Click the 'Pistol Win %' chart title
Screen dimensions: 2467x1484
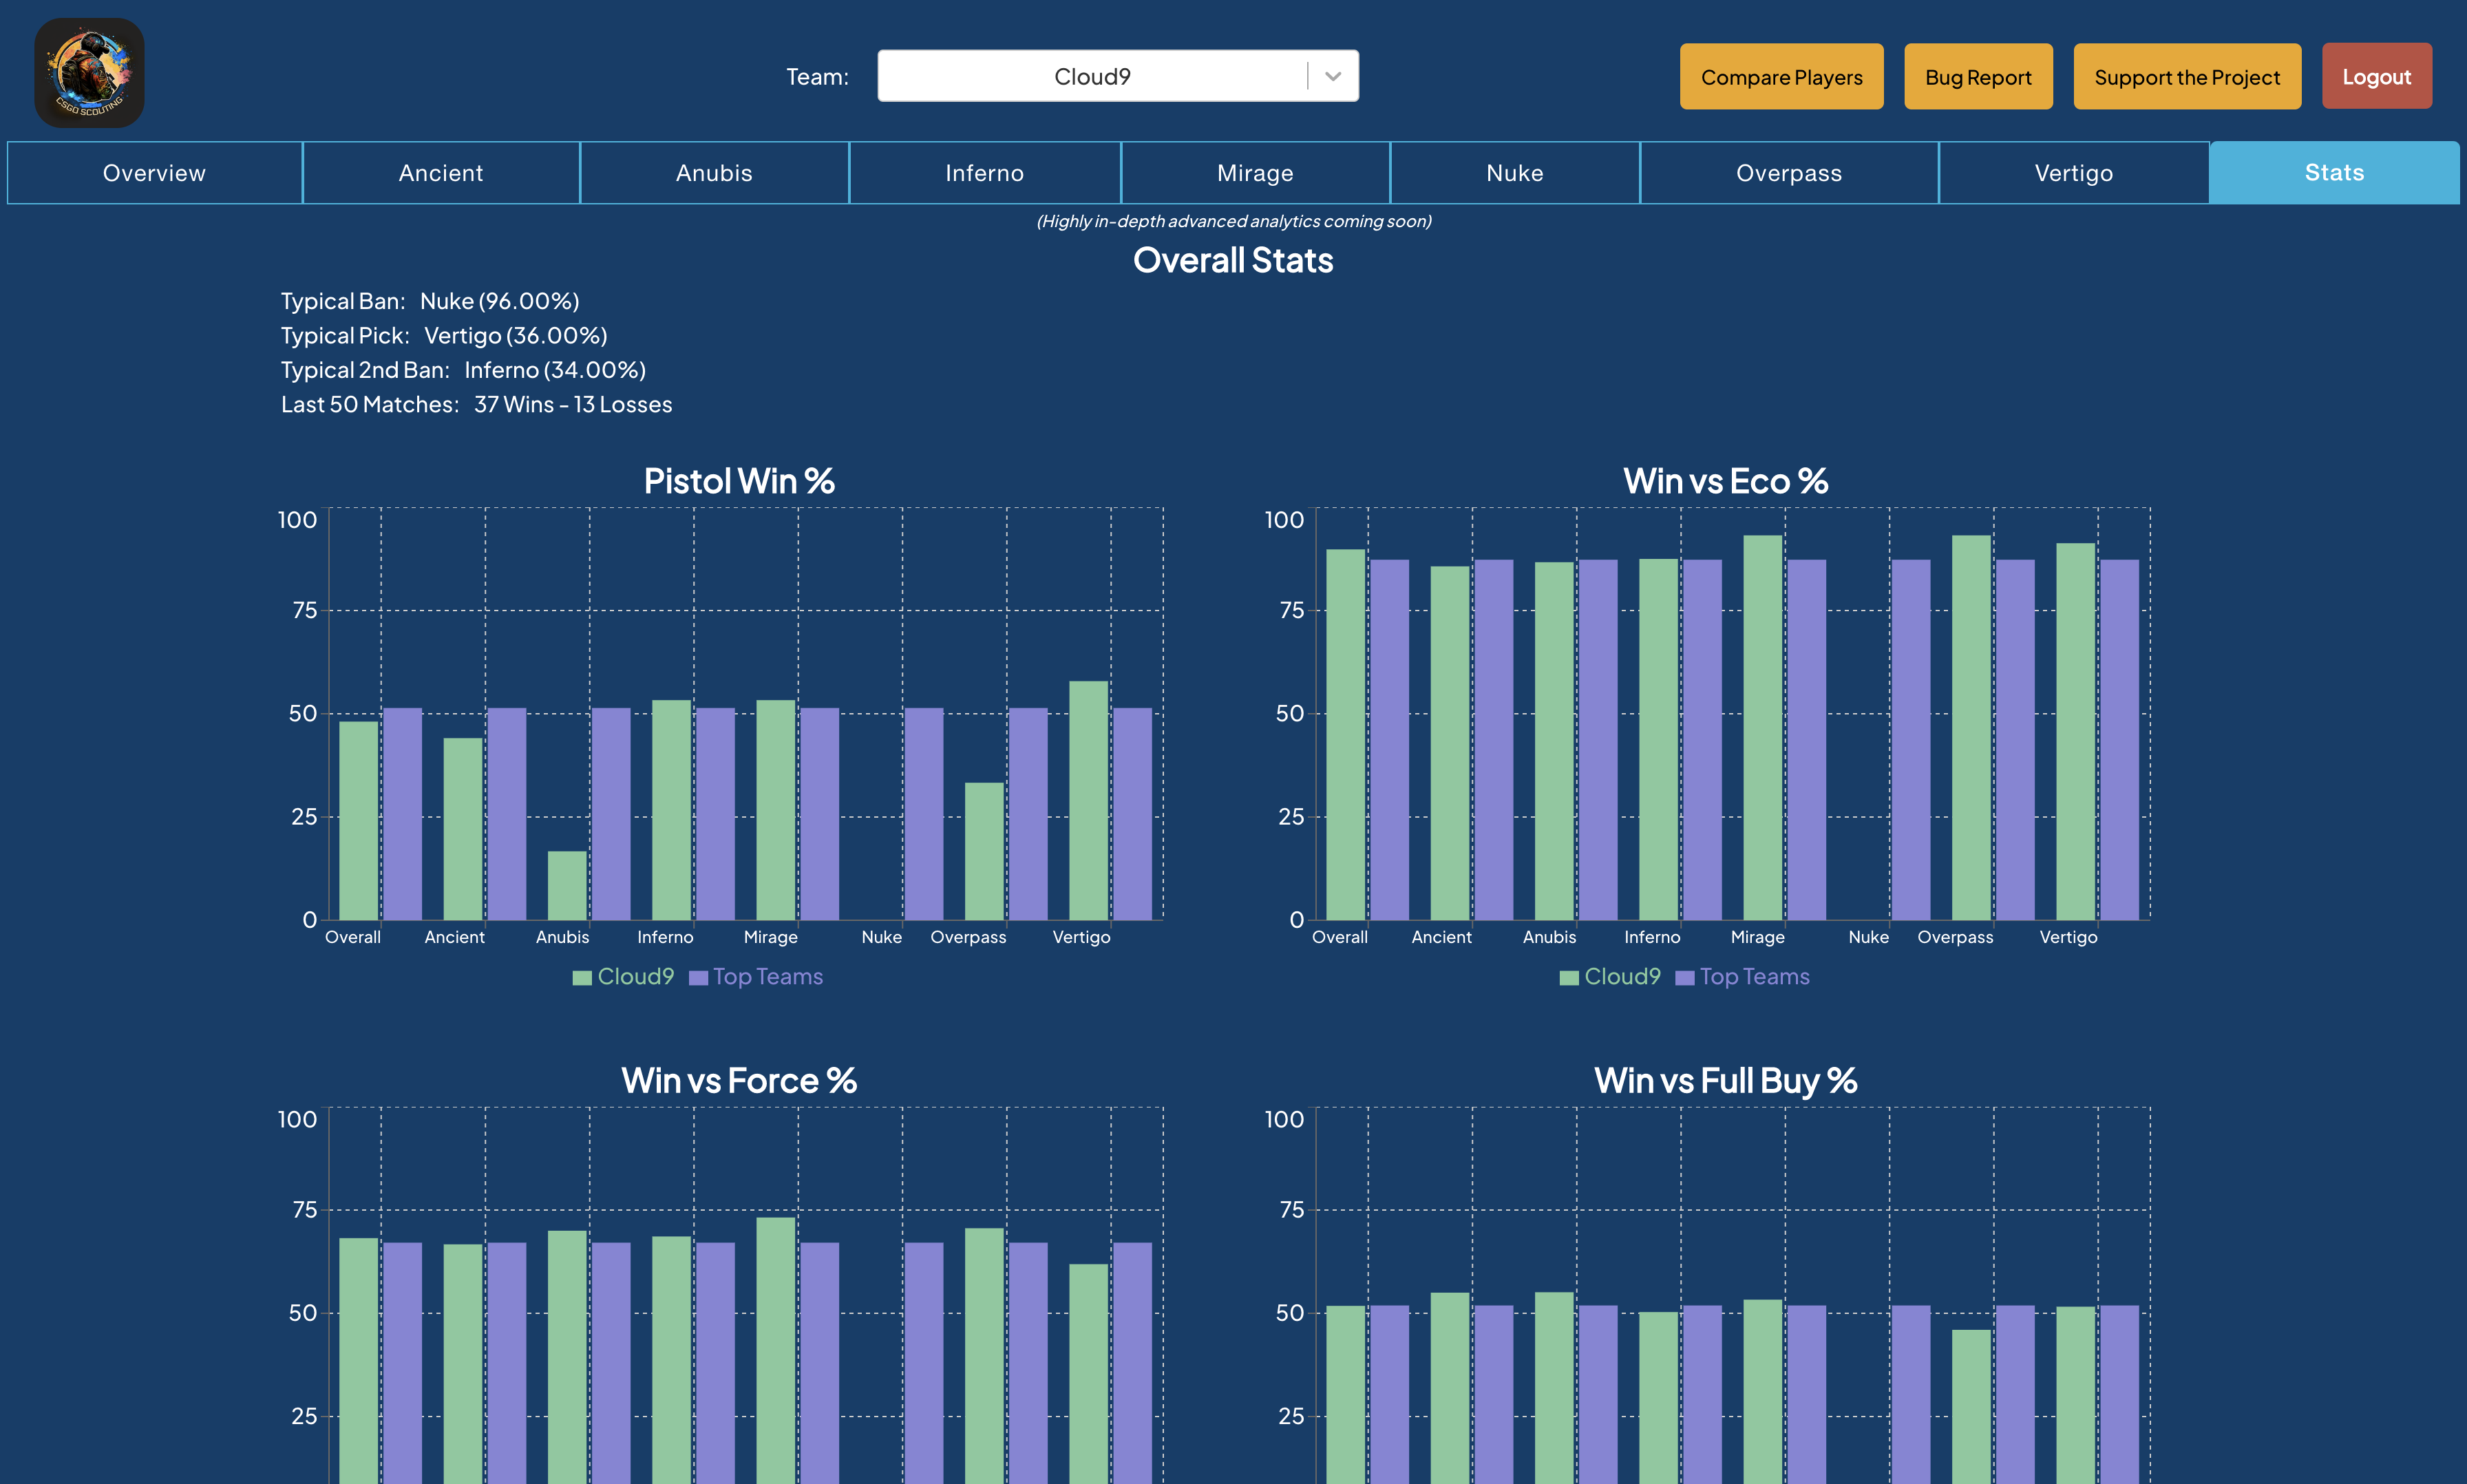[x=739, y=481]
